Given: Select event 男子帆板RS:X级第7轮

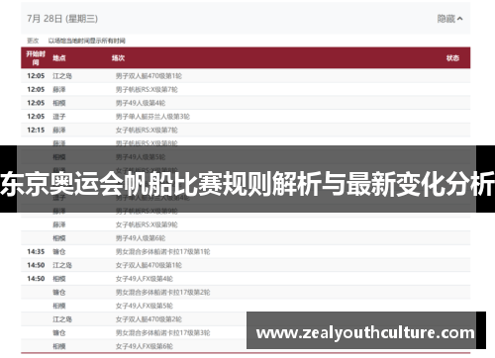Looking at the screenshot, I should click(147, 89).
